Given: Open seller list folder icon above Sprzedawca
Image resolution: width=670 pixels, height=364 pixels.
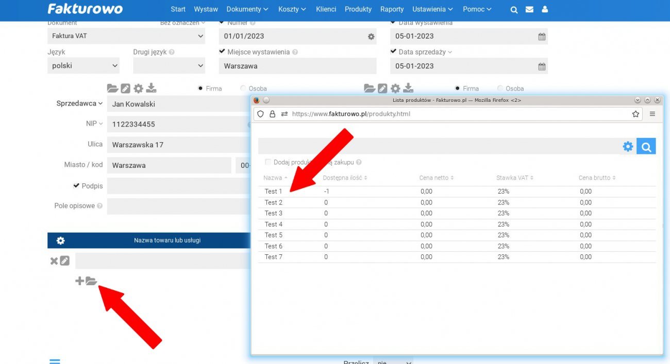Looking at the screenshot, I should (x=112, y=88).
